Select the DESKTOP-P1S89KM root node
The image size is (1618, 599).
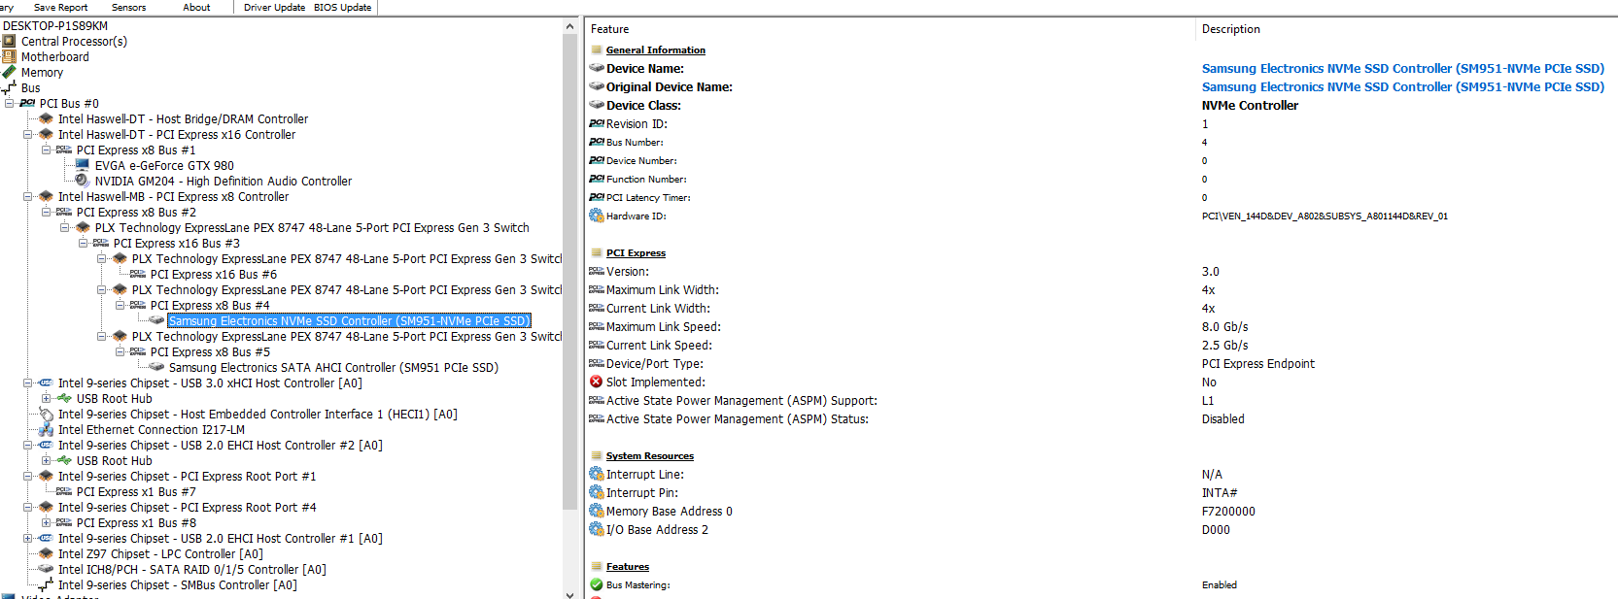[x=55, y=26]
